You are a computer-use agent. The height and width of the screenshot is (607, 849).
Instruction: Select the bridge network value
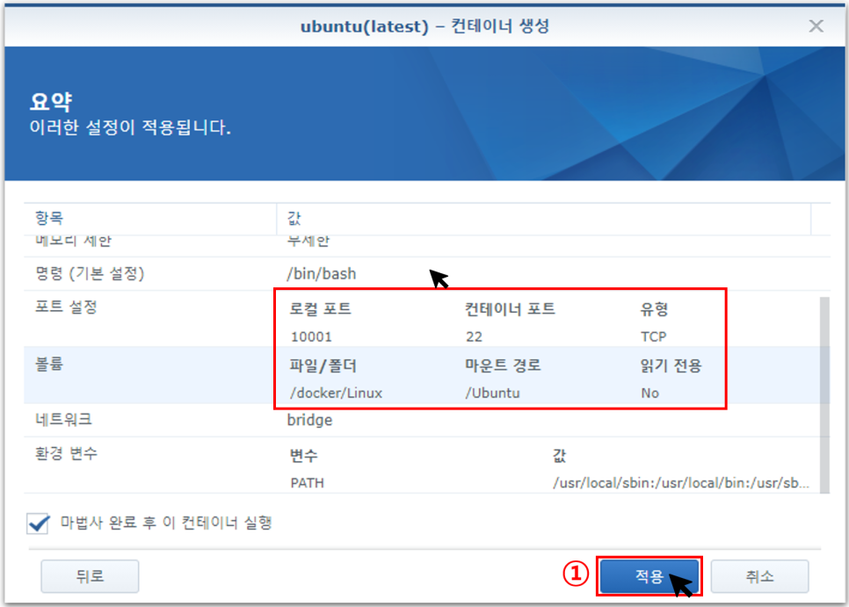click(x=309, y=420)
